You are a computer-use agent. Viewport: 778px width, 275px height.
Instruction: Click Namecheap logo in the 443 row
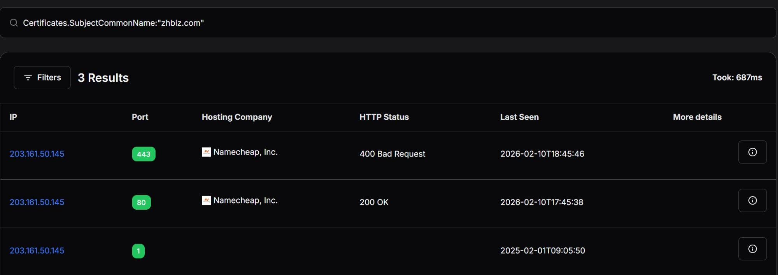(207, 152)
